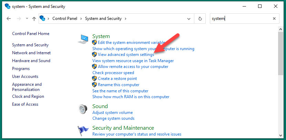Open the address bar history dropdown
Viewport: 286px width, 140px height.
(x=189, y=19)
